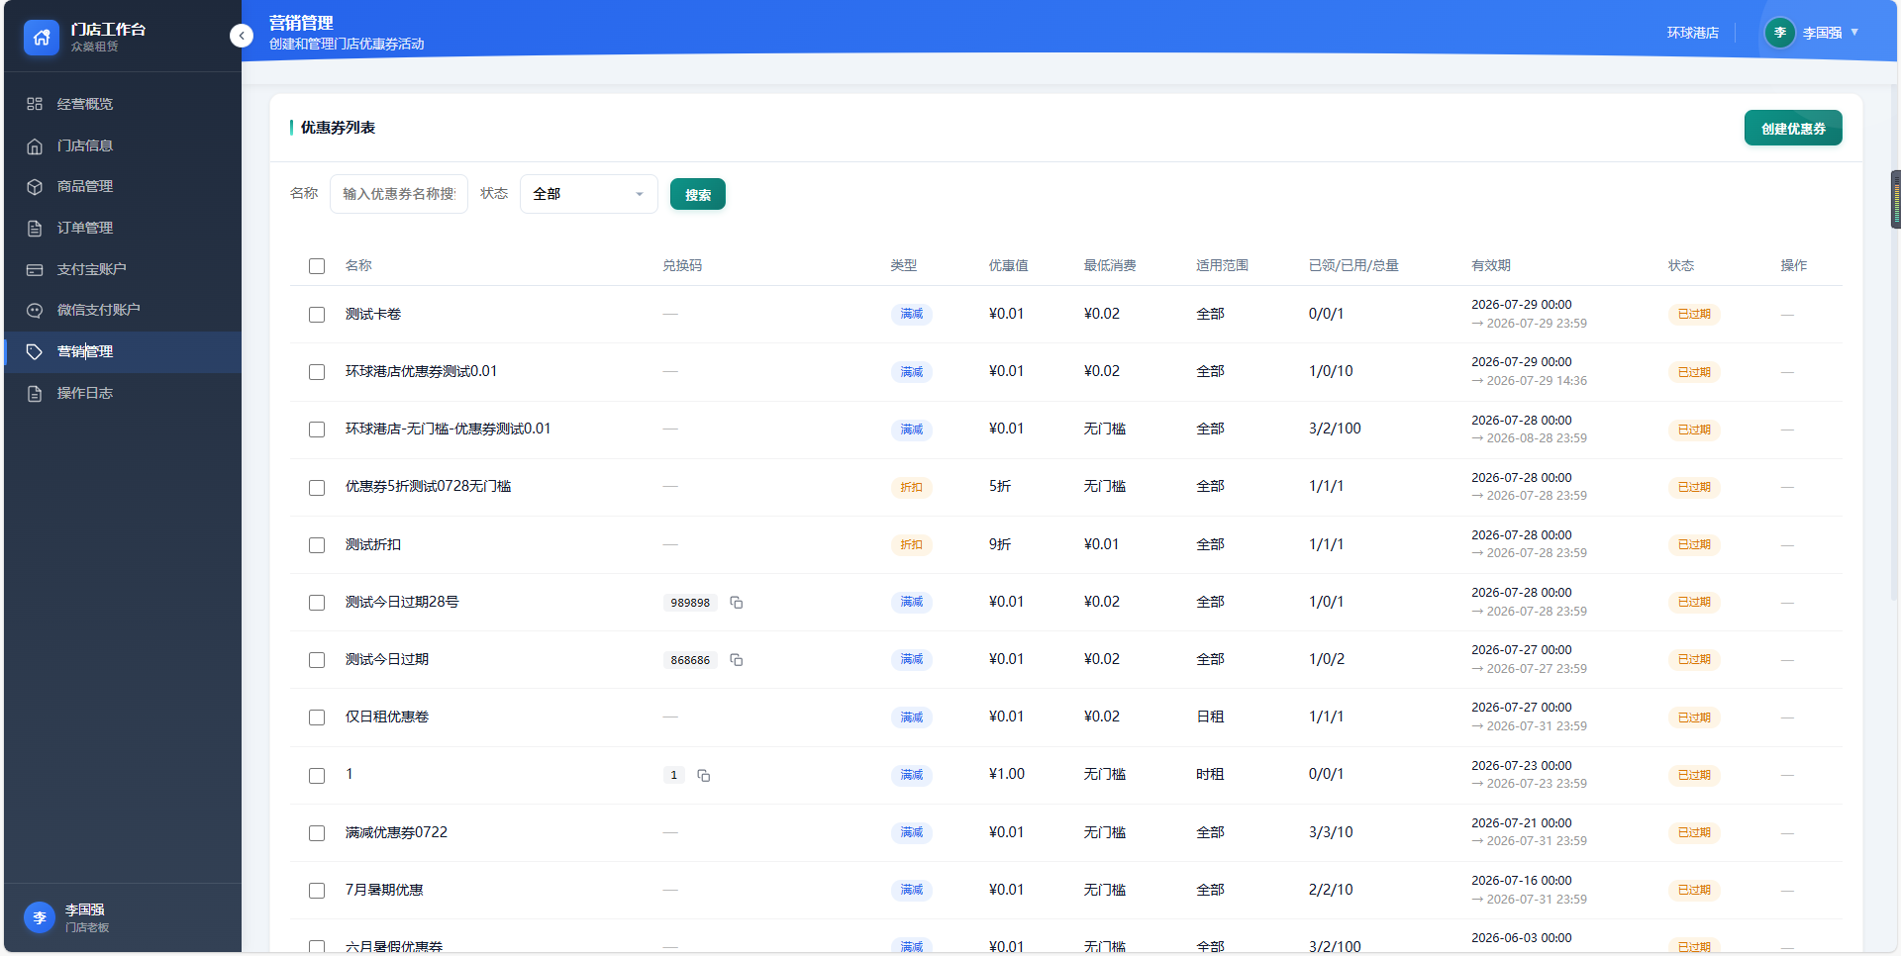The height and width of the screenshot is (956, 1901).
Task: Click the user avatar in top header
Action: click(1780, 33)
